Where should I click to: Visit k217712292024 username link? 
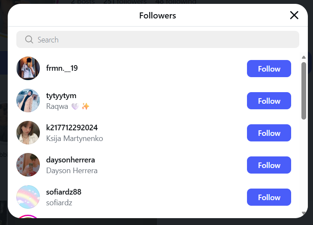[72, 128]
